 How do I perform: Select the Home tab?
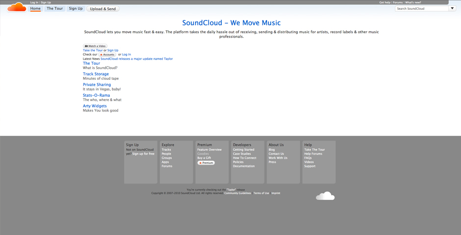[x=35, y=8]
